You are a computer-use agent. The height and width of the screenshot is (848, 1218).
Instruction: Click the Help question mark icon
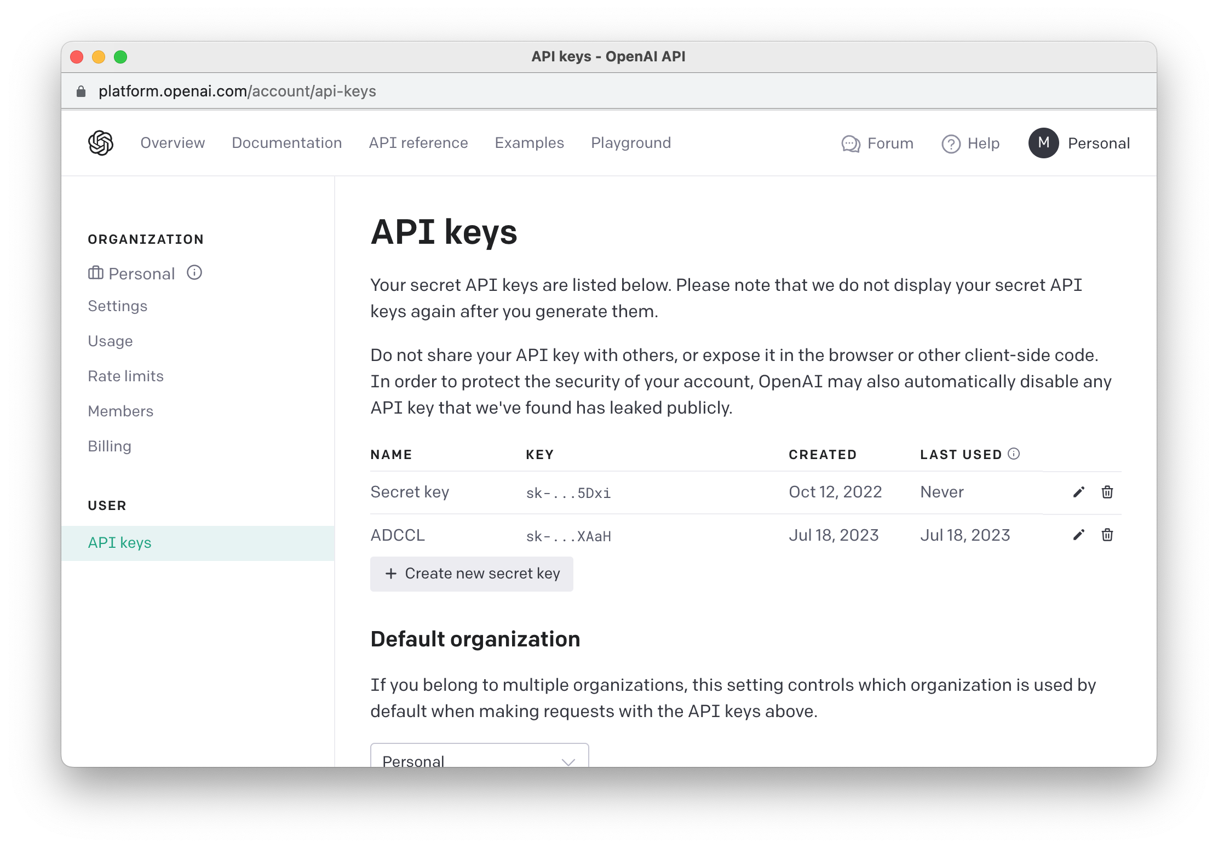point(951,144)
